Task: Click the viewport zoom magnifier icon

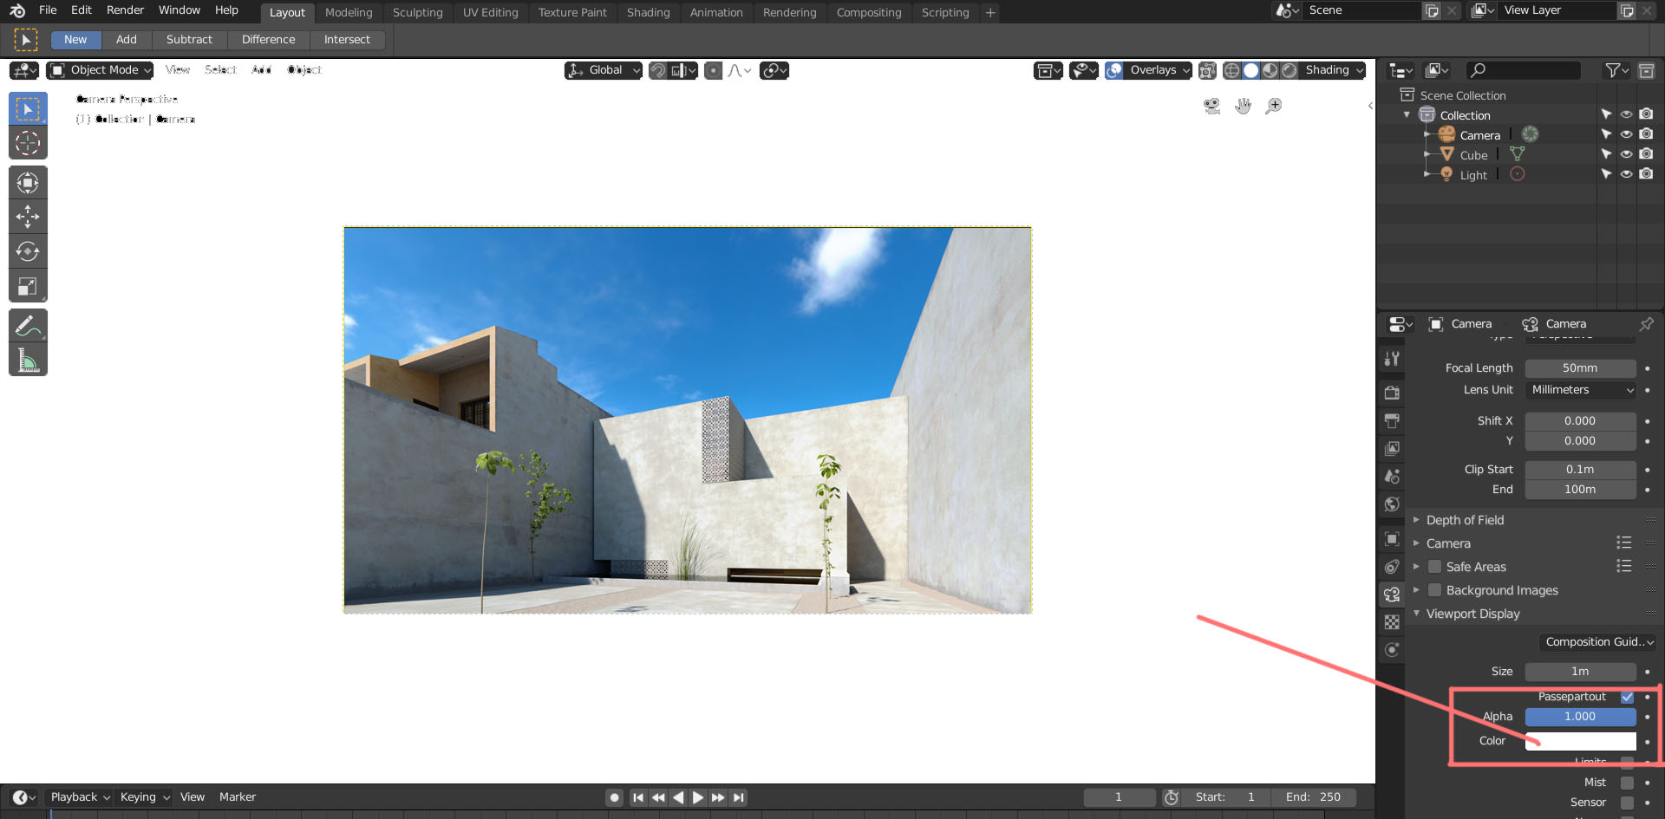Action: [1274, 106]
